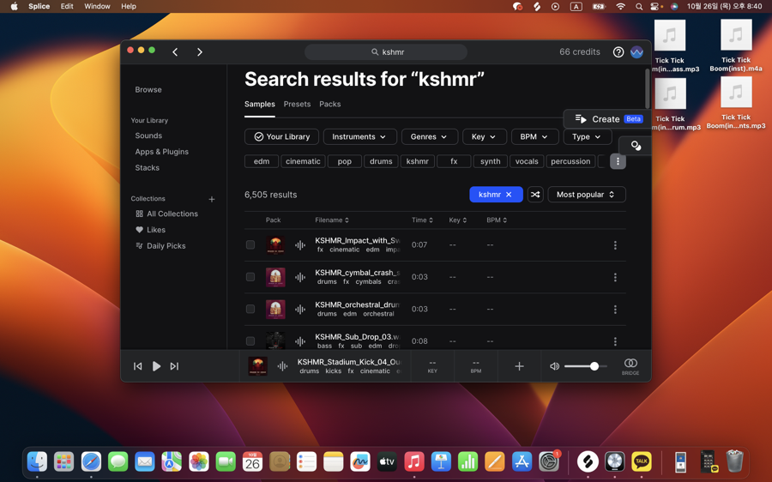772x482 pixels.
Task: Open the Bridge plugin icon
Action: pos(630,366)
